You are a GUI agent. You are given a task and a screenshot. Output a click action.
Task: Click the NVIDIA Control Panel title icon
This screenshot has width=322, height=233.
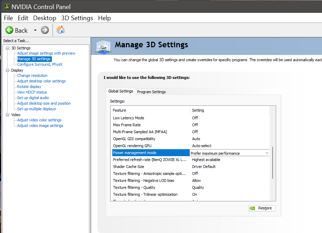[x=7, y=7]
